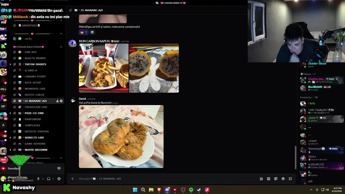Open Windows taskbar search

[x=143, y=190]
